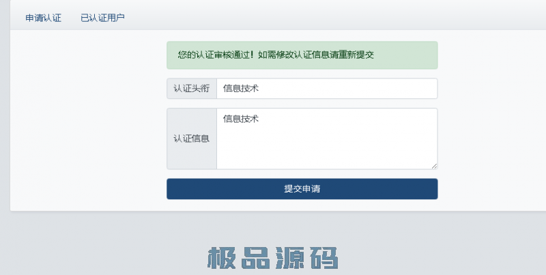Click the 认证头衔 field label
The image size is (546, 275).
(x=192, y=89)
